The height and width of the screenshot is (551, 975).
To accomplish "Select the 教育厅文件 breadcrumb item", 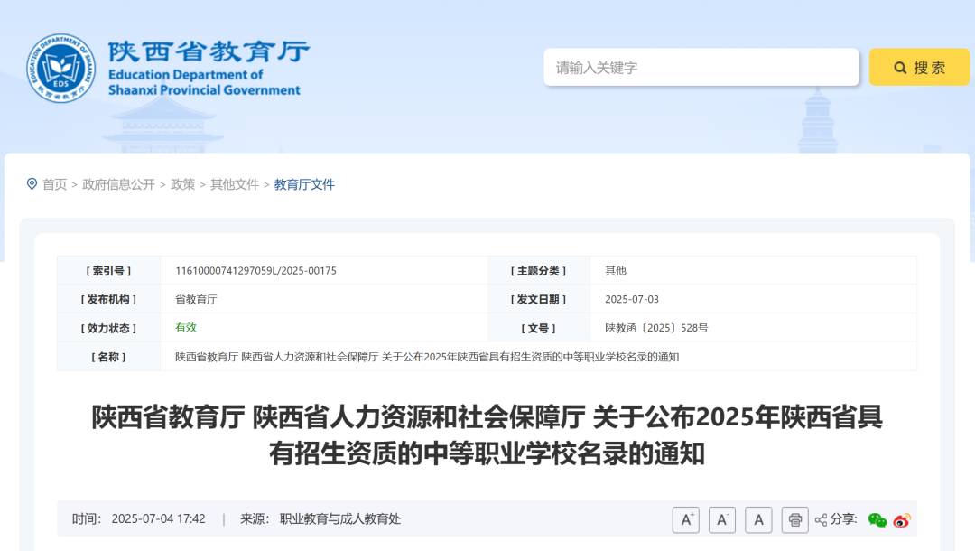I will pos(305,185).
